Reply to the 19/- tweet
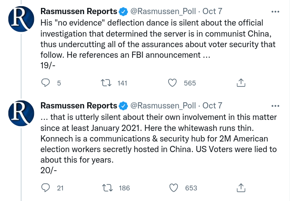This screenshot has width=295, height=201. (45, 83)
